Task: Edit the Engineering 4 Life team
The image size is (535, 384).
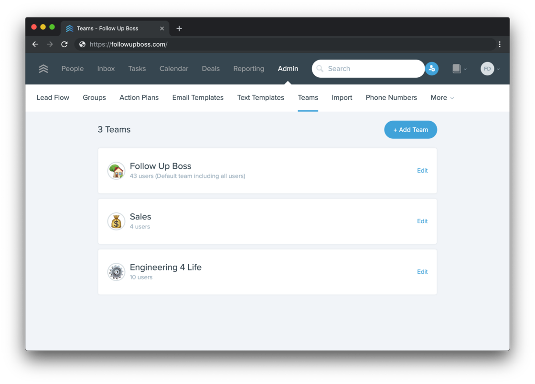Action: 422,272
